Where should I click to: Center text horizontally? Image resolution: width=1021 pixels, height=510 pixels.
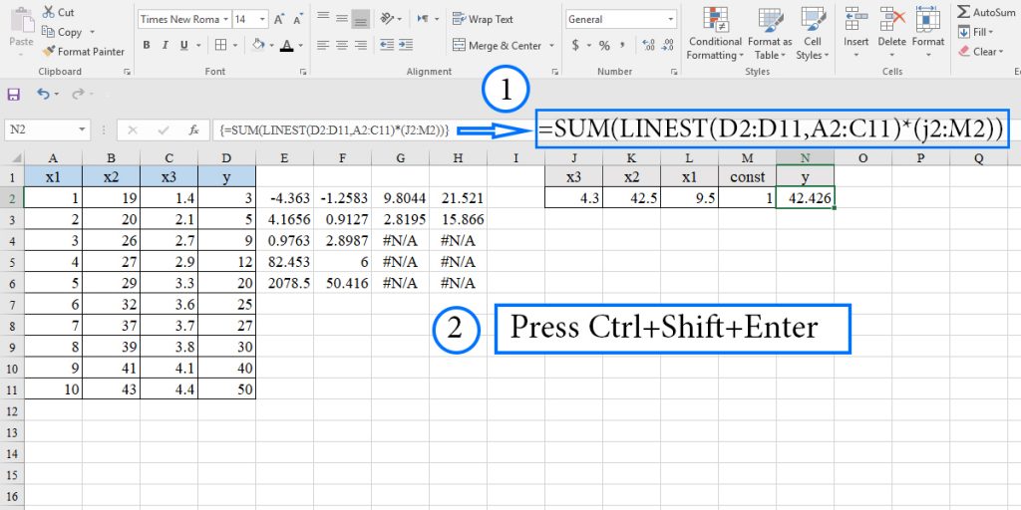coord(342,45)
